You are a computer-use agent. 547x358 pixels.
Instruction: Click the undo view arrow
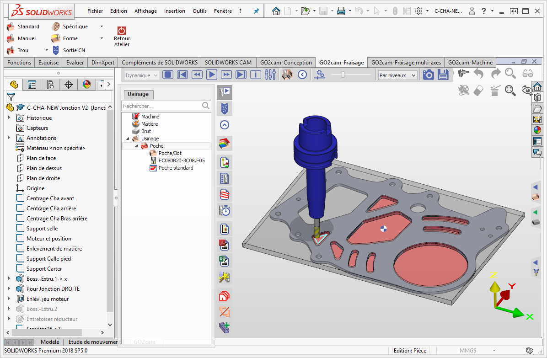(x=478, y=74)
